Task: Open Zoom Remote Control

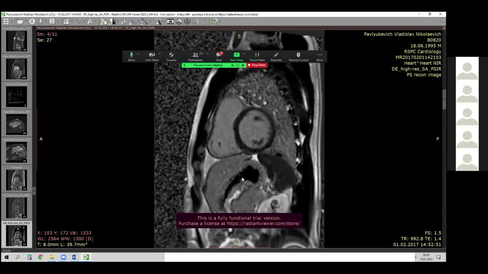Action: [298, 57]
